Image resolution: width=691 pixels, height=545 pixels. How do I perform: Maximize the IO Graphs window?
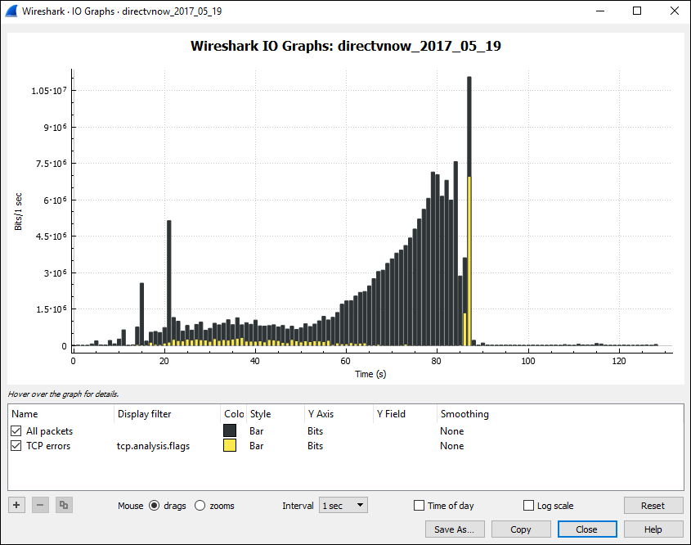[637, 11]
